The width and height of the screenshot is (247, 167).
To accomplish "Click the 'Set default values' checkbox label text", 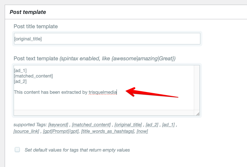I will tap(77, 150).
